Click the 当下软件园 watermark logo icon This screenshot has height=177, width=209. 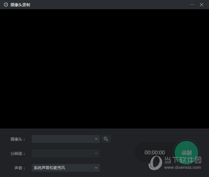pyautogui.click(x=155, y=162)
